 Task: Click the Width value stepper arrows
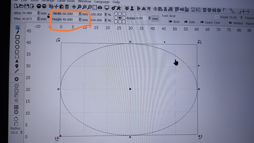click(80, 14)
